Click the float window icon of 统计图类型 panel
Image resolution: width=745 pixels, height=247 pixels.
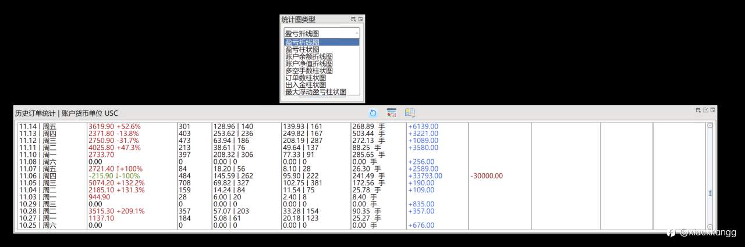(360, 19)
